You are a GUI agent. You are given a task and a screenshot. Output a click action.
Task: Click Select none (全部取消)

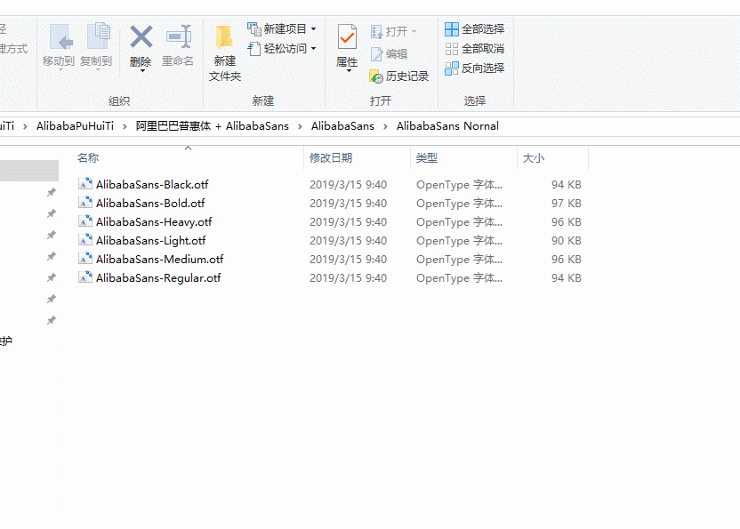coord(475,49)
